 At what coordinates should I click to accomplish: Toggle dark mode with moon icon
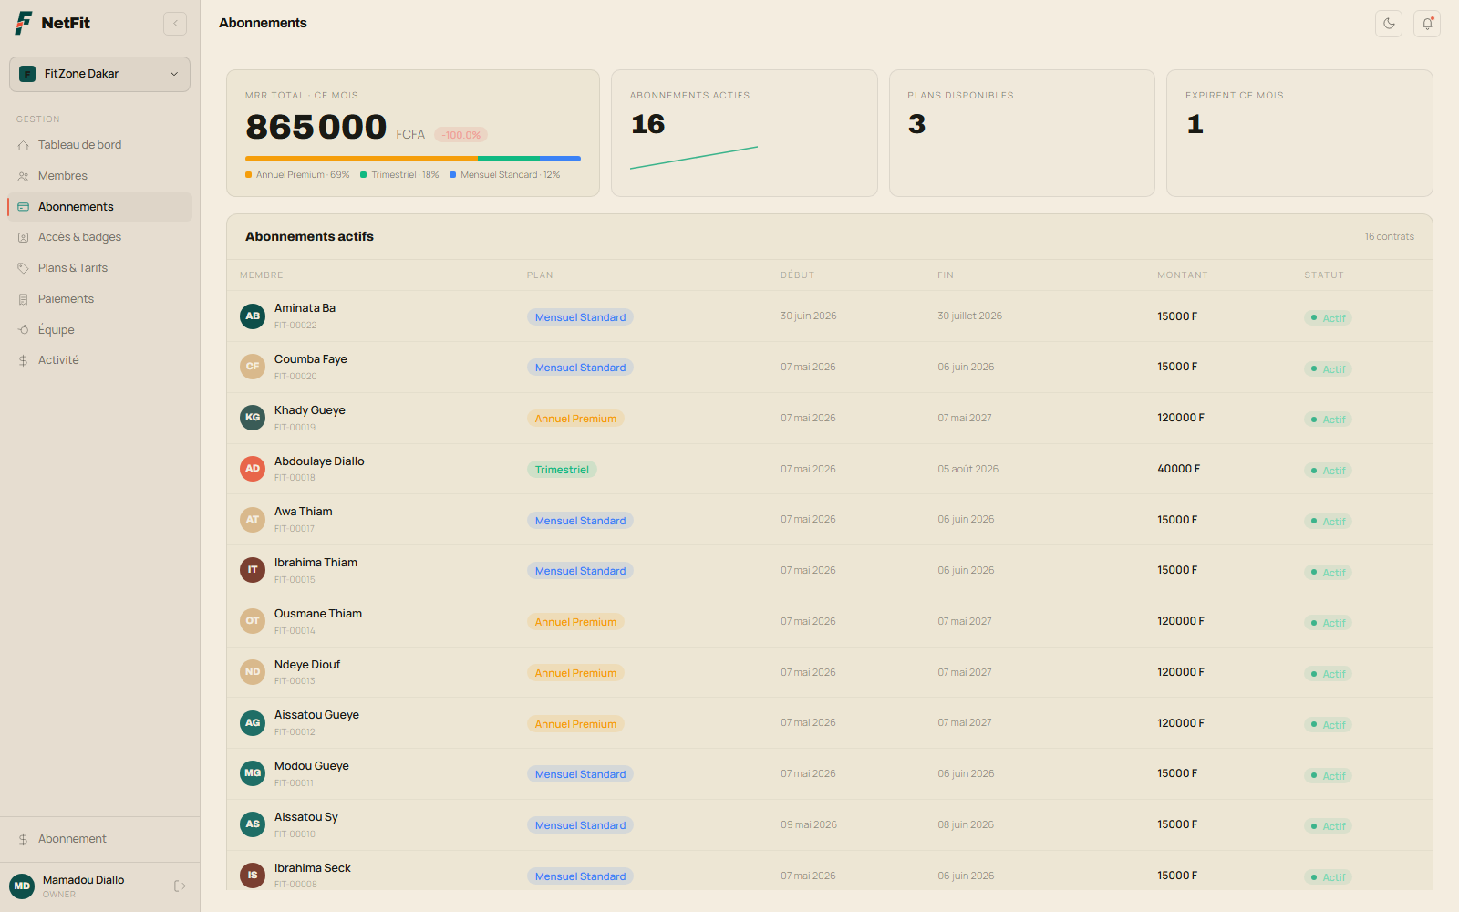(1389, 24)
